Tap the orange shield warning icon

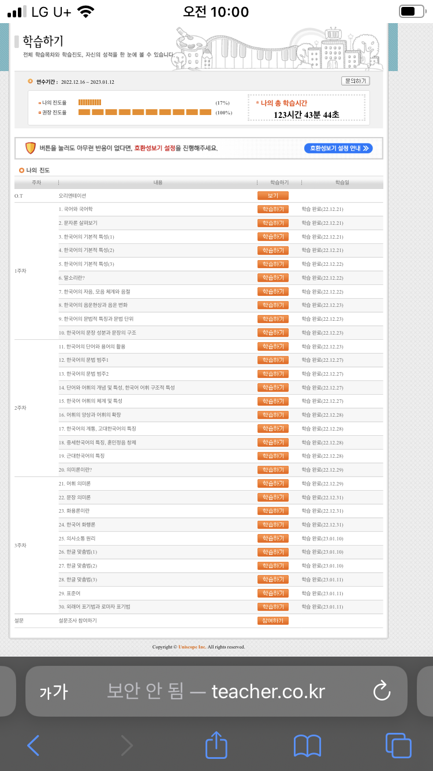[31, 148]
